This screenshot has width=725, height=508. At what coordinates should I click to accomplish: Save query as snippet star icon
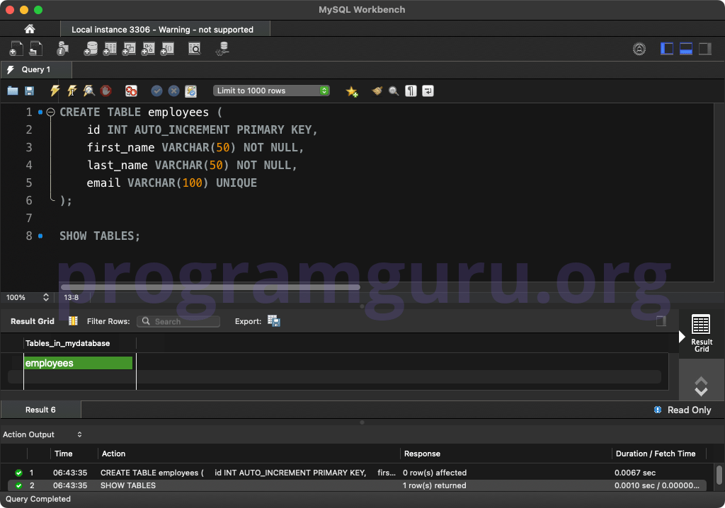click(x=352, y=91)
